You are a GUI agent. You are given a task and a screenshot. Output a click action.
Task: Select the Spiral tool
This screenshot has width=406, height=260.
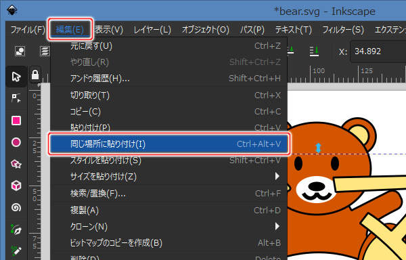click(16, 207)
